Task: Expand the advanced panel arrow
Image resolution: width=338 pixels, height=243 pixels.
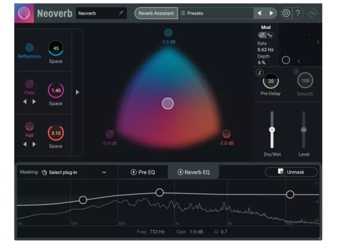Action: (x=77, y=93)
